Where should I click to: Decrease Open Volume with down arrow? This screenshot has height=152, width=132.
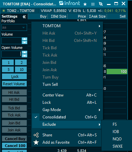pos(25,56)
